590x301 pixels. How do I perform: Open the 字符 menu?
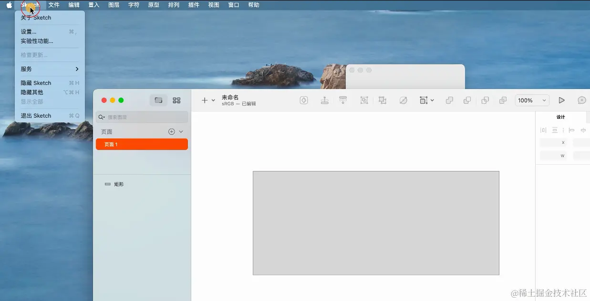tap(134, 5)
